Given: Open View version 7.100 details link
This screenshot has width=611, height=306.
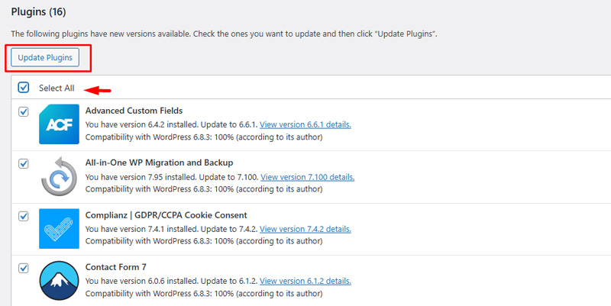Looking at the screenshot, I should pyautogui.click(x=307, y=177).
